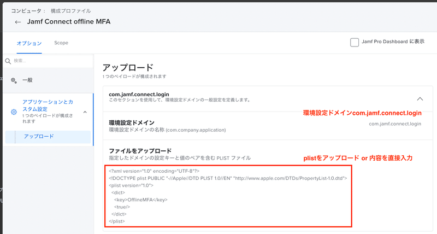The height and width of the screenshot is (234, 437).
Task: Click the 環境設定ドメイン field label
Action: (x=132, y=122)
